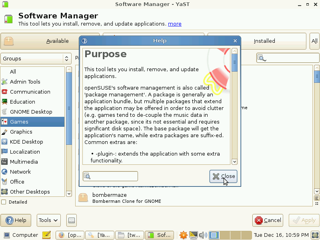Image resolution: width=320 pixels, height=240 pixels.
Task: Click the Help dialog X close button
Action: [235, 41]
